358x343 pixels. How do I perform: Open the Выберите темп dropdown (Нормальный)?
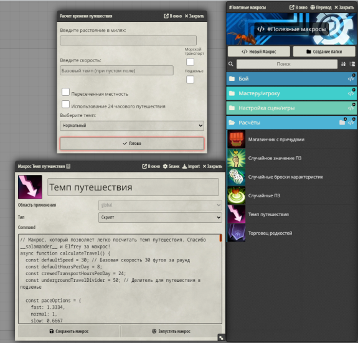click(x=132, y=126)
